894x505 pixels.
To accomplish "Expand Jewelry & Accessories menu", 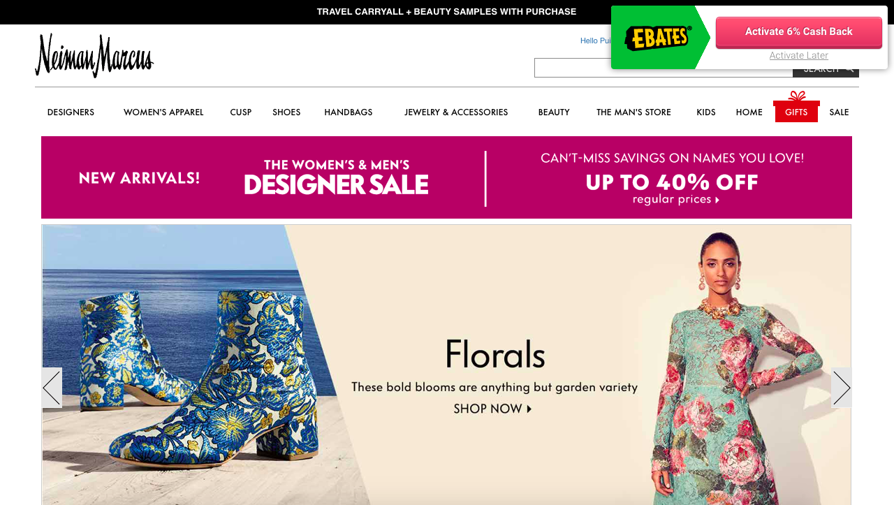I will pyautogui.click(x=456, y=112).
